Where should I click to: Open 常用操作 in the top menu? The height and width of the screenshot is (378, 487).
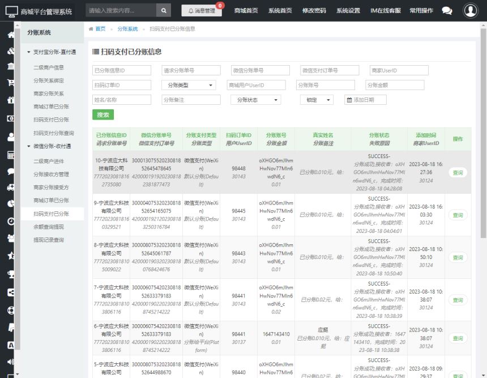coord(421,11)
